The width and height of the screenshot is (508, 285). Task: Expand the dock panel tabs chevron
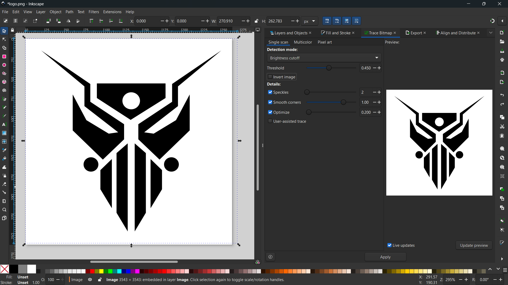tap(491, 33)
